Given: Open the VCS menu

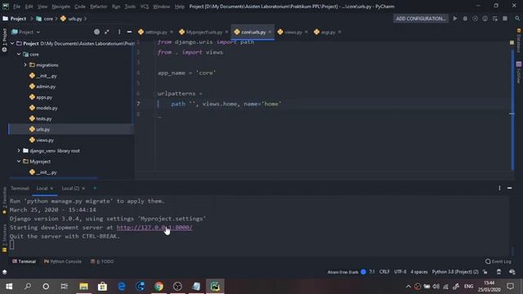Looking at the screenshot, I should [x=144, y=7].
